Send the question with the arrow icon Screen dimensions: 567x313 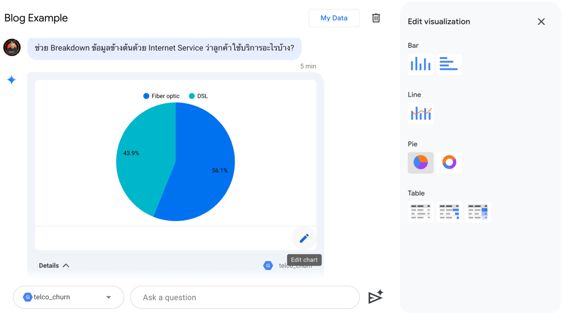tap(376, 297)
